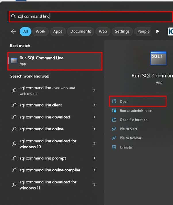This screenshot has height=205, width=173.
Task: Open the Run SQL Command Line best match
Action: coord(55,61)
